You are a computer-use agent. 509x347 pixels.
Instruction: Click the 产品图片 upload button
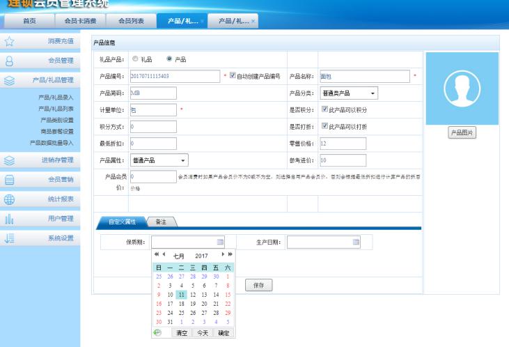(x=461, y=133)
